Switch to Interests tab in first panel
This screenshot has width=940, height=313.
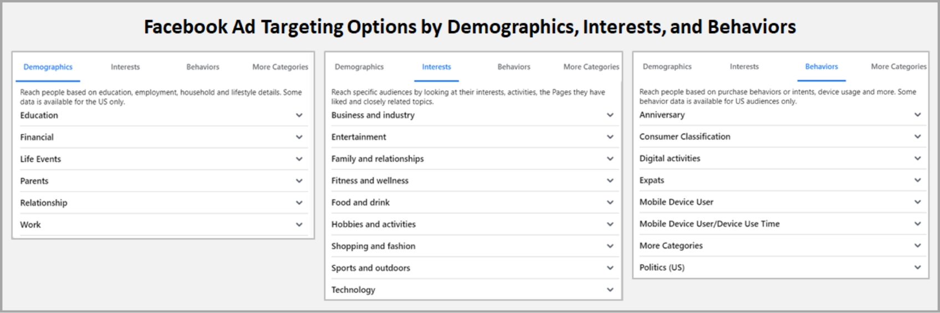(x=125, y=67)
